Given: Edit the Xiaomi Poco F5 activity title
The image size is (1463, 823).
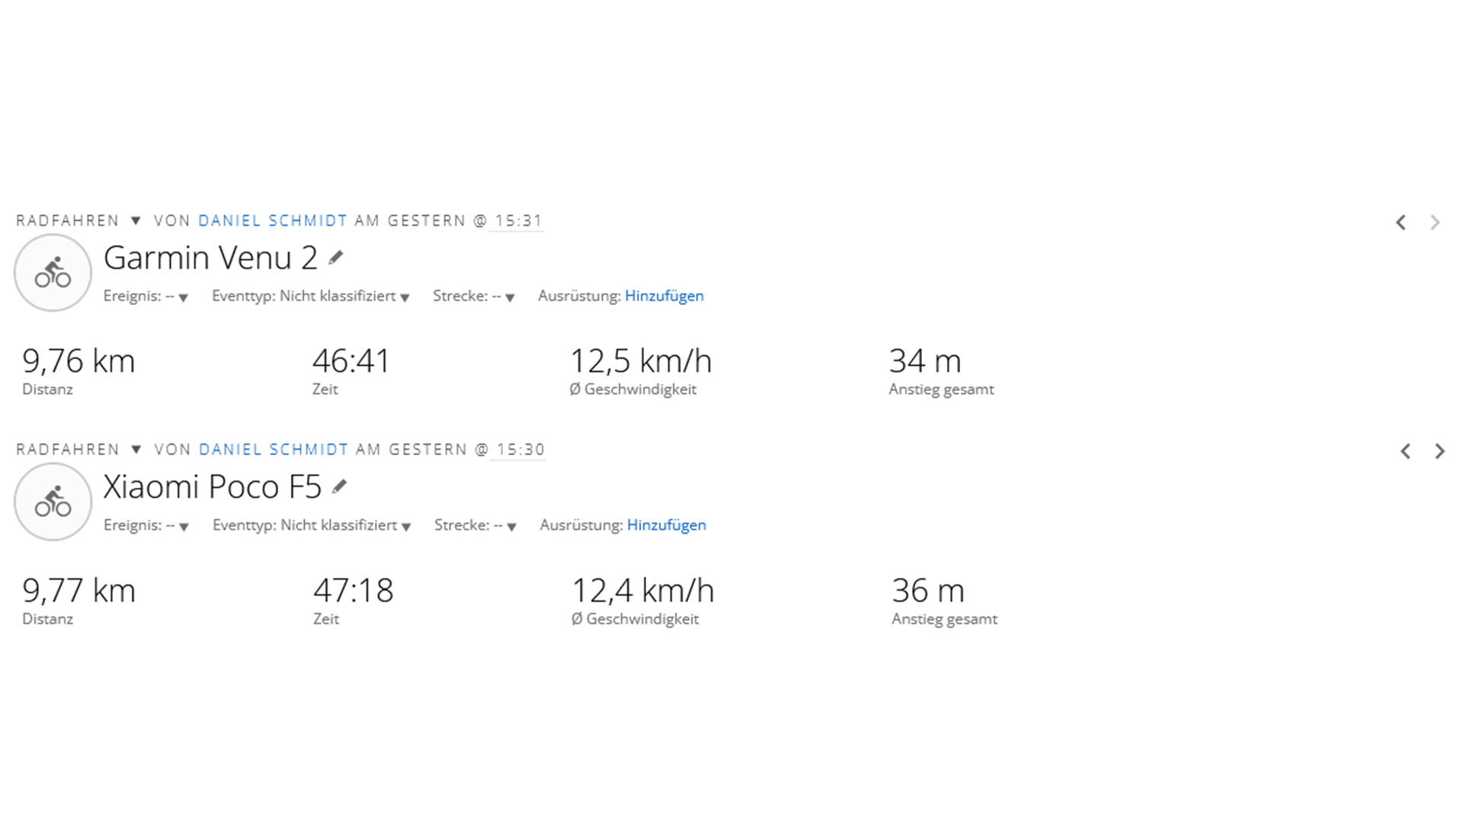Looking at the screenshot, I should (x=340, y=487).
